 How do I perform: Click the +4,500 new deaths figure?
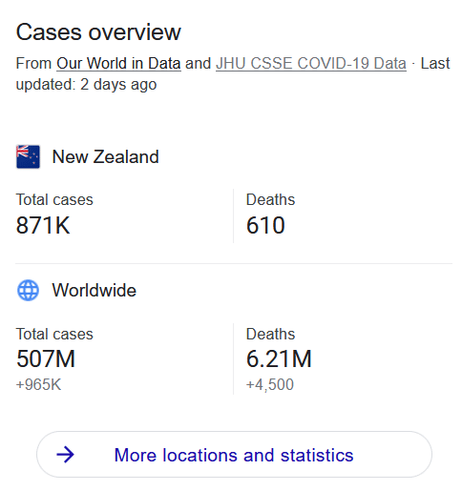tap(269, 384)
